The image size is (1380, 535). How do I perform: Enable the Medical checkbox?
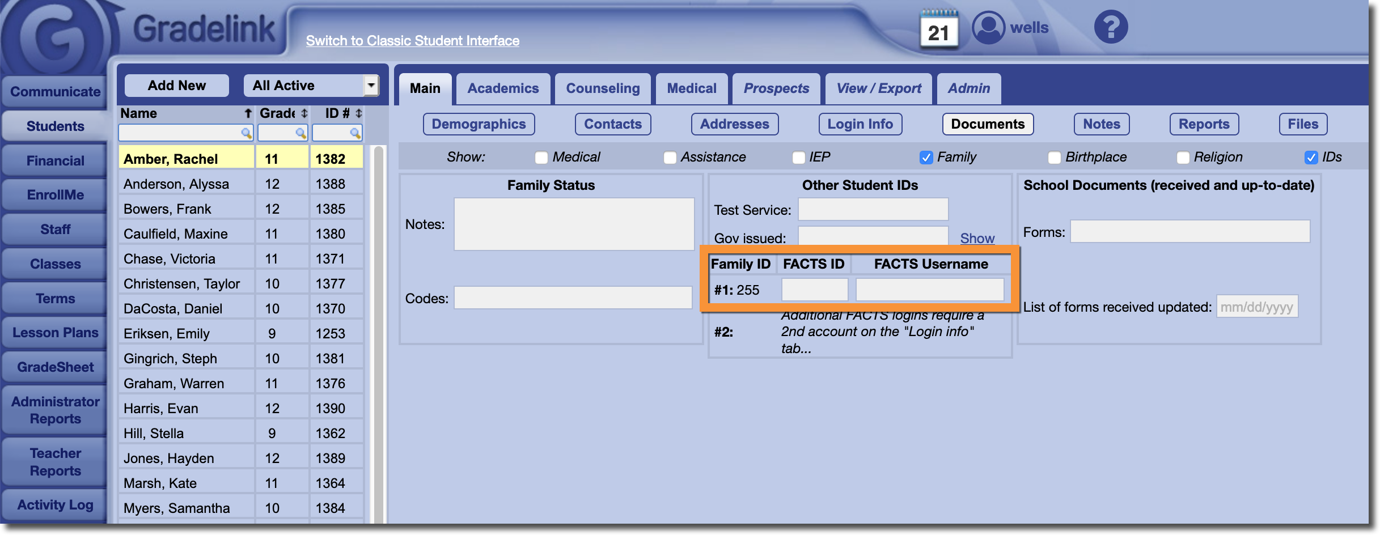(x=541, y=158)
